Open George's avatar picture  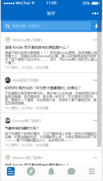(x=8, y=121)
